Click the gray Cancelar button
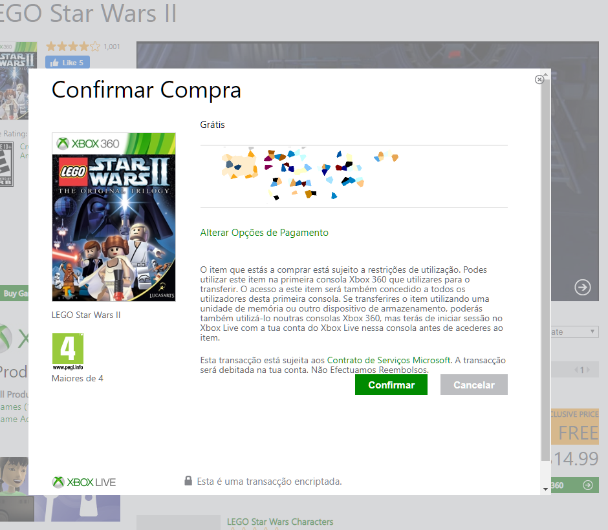 point(474,385)
